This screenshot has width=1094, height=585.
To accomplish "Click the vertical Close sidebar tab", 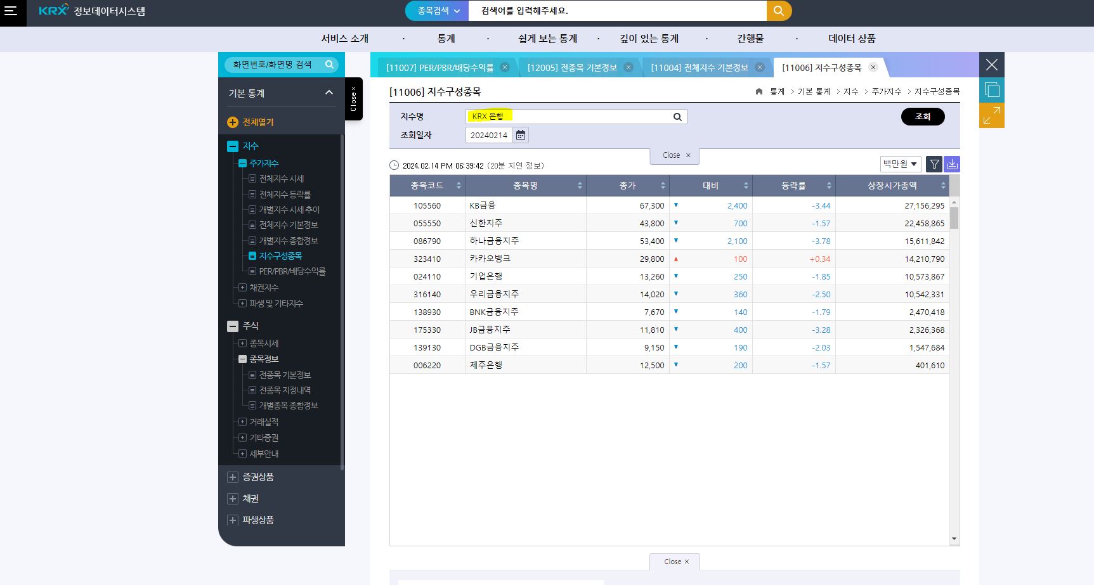I will [x=354, y=99].
